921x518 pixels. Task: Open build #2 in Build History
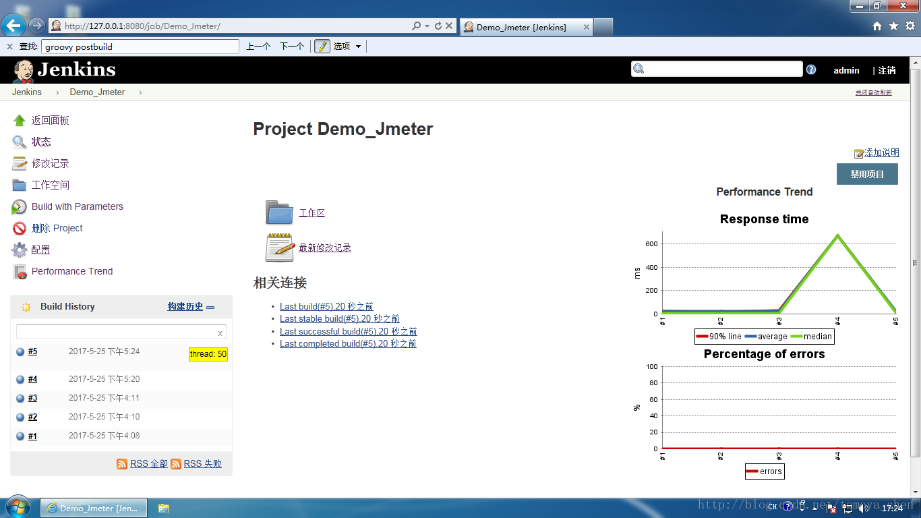[32, 418]
